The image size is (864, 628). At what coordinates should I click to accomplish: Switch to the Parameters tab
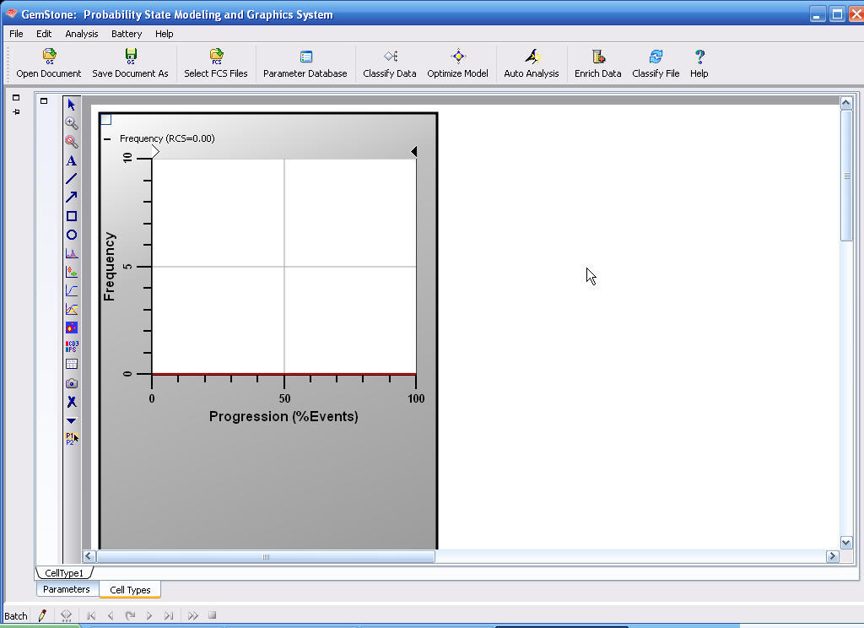[66, 589]
